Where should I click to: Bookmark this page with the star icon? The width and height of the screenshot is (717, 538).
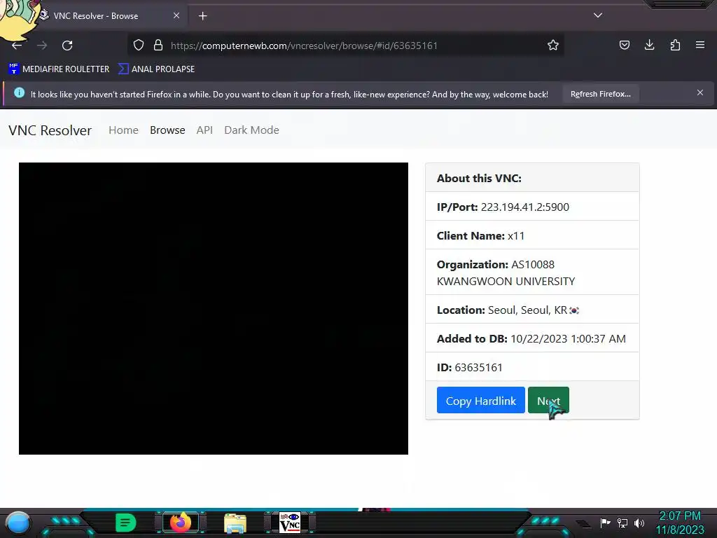553,45
